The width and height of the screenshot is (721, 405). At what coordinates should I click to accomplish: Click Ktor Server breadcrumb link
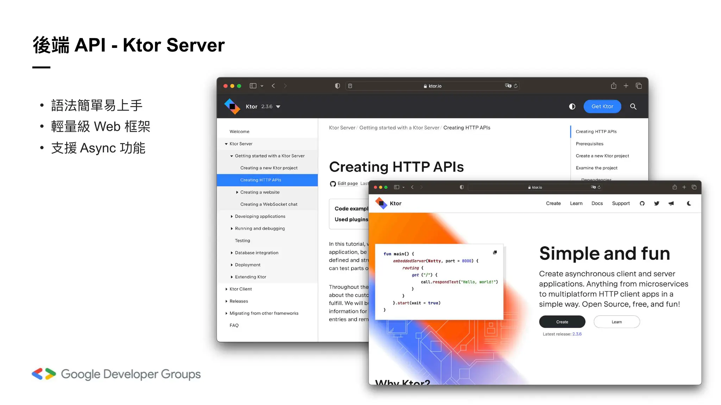(x=342, y=128)
